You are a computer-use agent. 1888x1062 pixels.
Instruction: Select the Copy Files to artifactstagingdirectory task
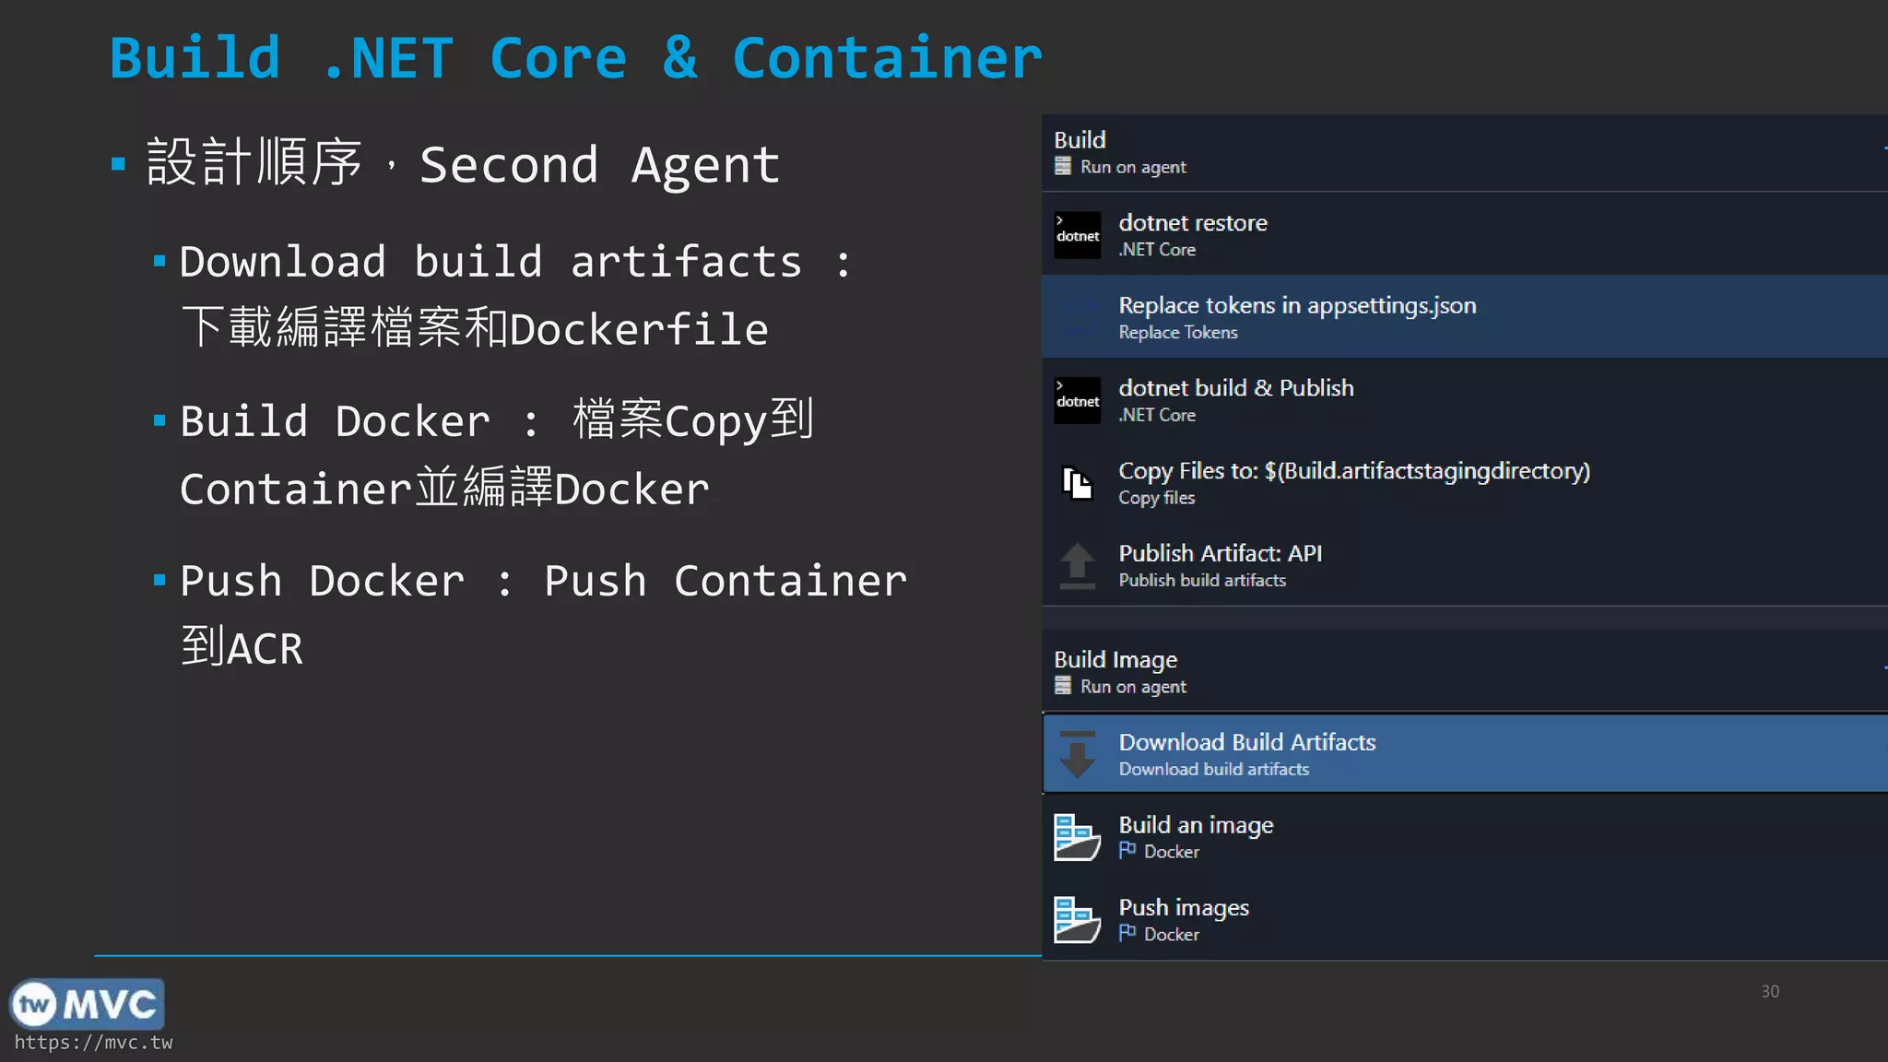pyautogui.click(x=1465, y=482)
